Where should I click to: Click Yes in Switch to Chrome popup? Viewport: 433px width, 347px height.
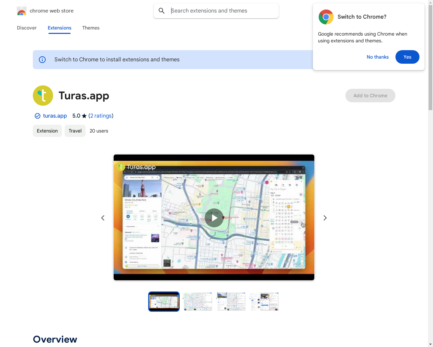407,57
